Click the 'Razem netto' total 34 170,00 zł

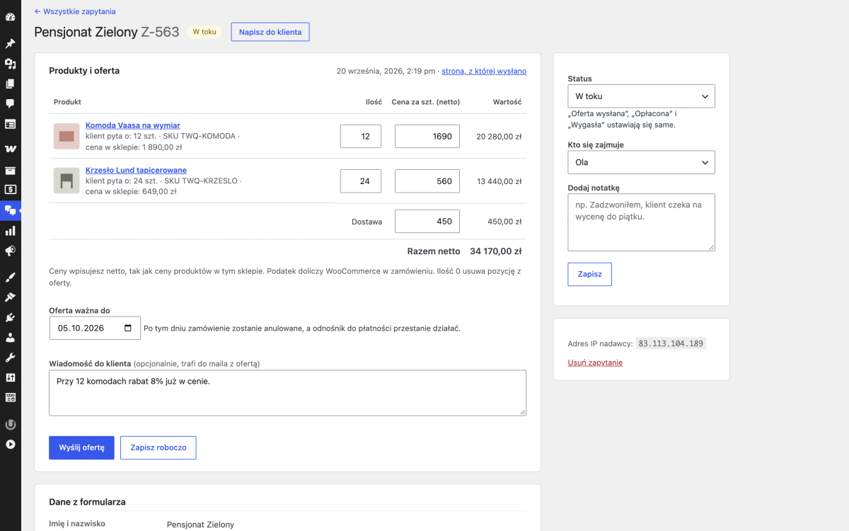point(495,251)
